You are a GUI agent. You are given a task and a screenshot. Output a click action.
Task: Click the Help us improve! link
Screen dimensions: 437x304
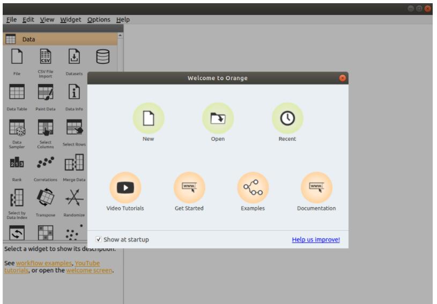point(316,240)
